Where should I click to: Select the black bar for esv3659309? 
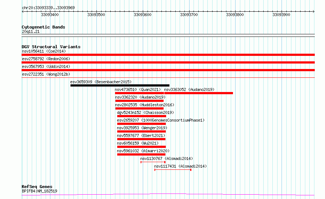(x=120, y=85)
